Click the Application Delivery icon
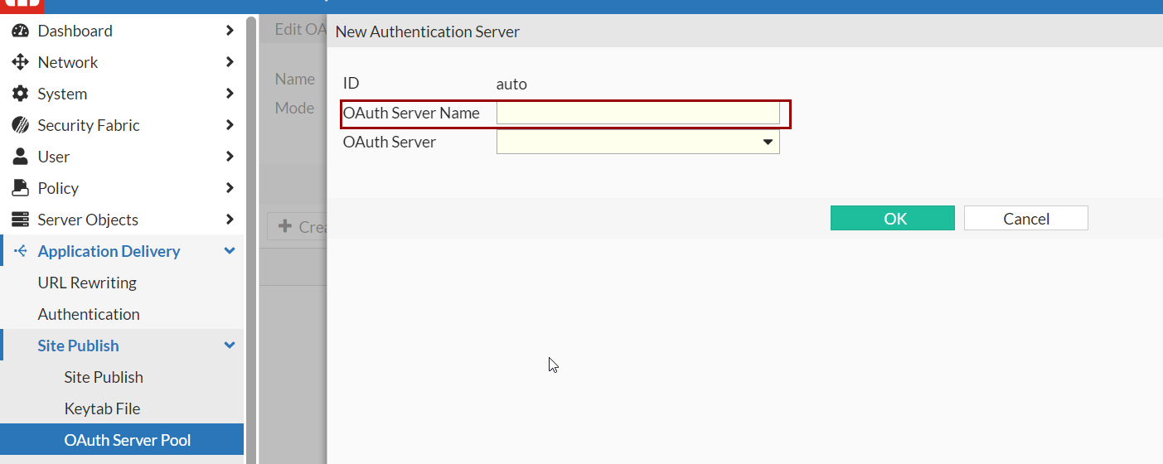This screenshot has width=1163, height=464. click(x=20, y=251)
